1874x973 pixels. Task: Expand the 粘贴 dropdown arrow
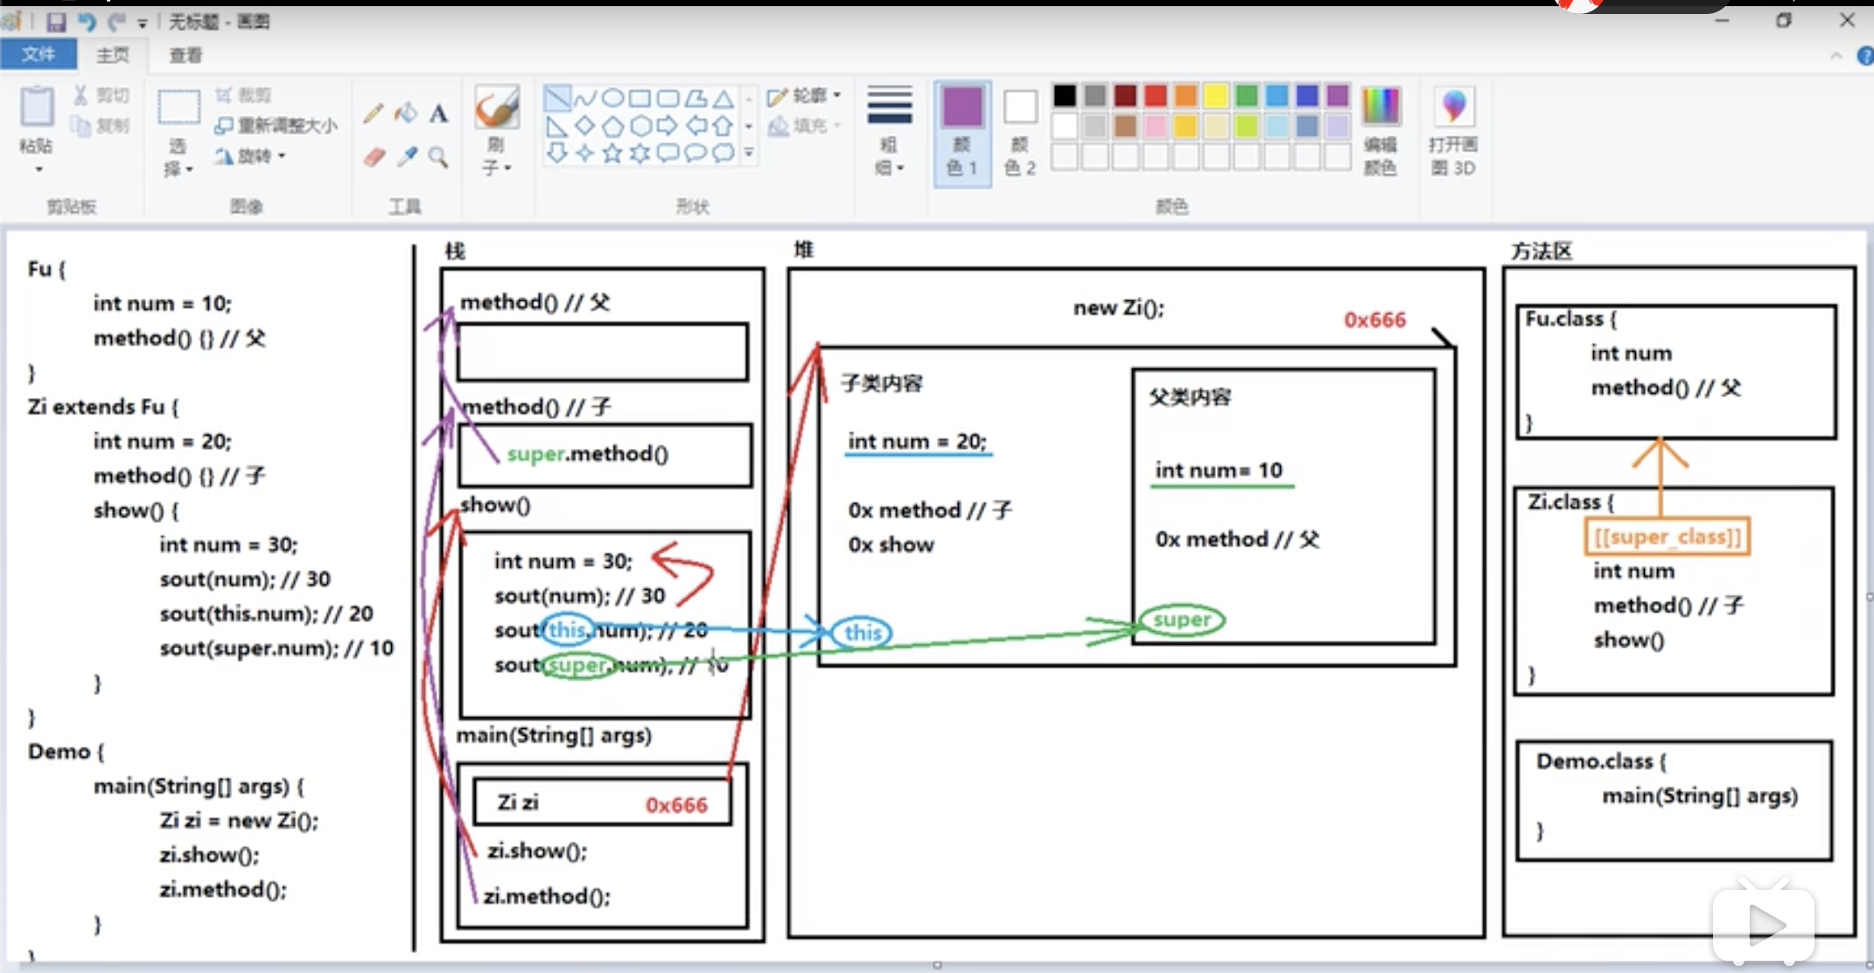click(38, 168)
